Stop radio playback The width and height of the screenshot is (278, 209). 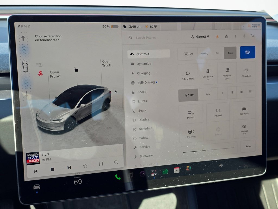point(52,169)
